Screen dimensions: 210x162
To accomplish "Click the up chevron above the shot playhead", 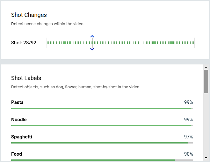I will coord(92,36).
